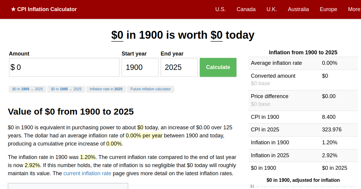The width and height of the screenshot is (361, 189).
Task: Open the Canada inflation page
Action: click(246, 9)
